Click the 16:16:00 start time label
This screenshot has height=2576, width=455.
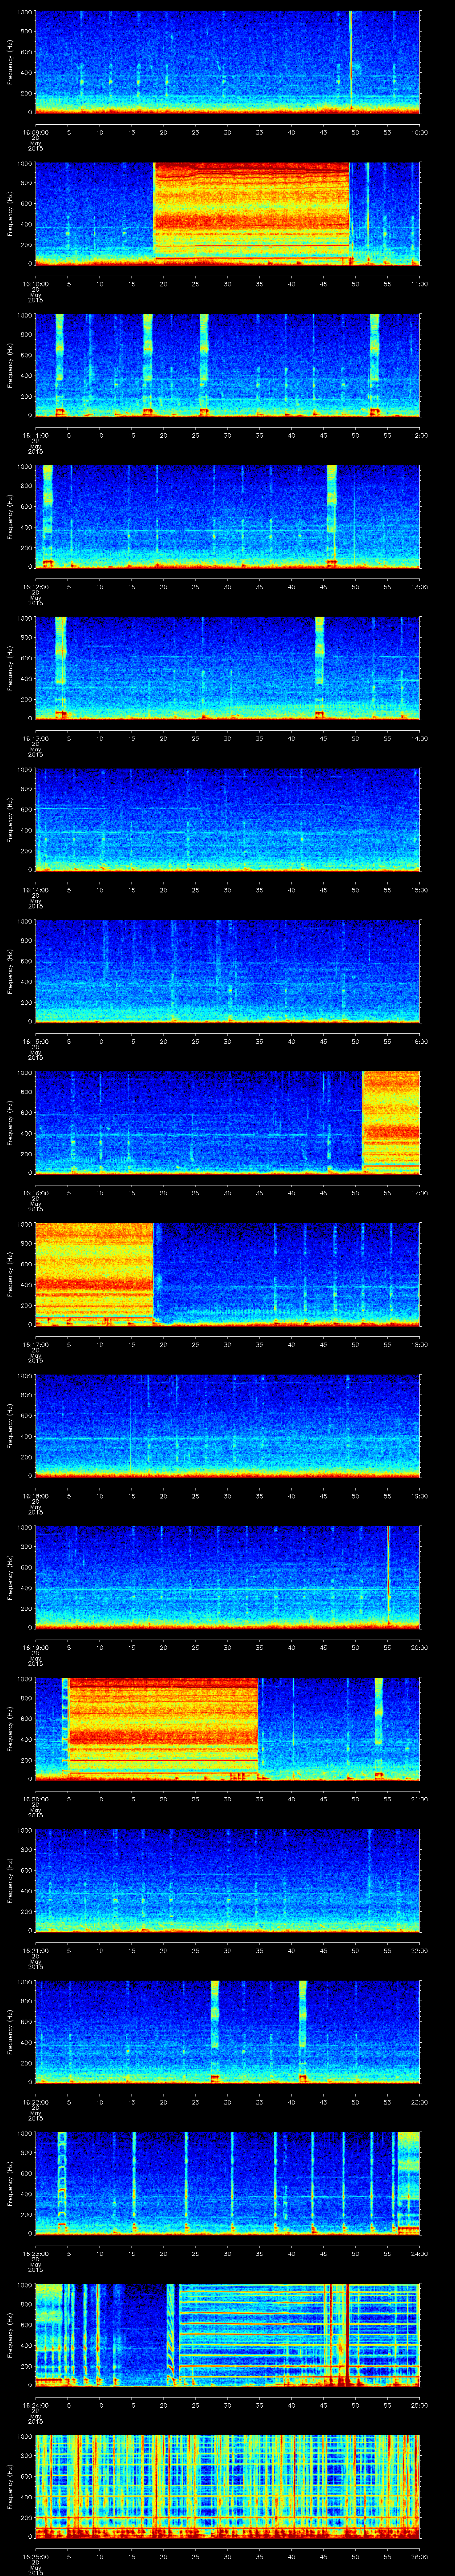tap(35, 1193)
